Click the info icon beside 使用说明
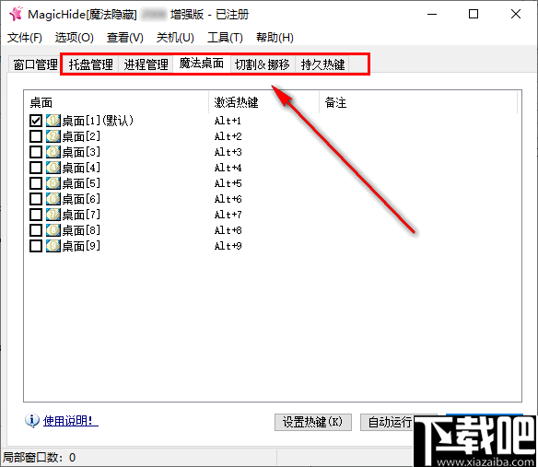This screenshot has width=538, height=467. pyautogui.click(x=32, y=420)
